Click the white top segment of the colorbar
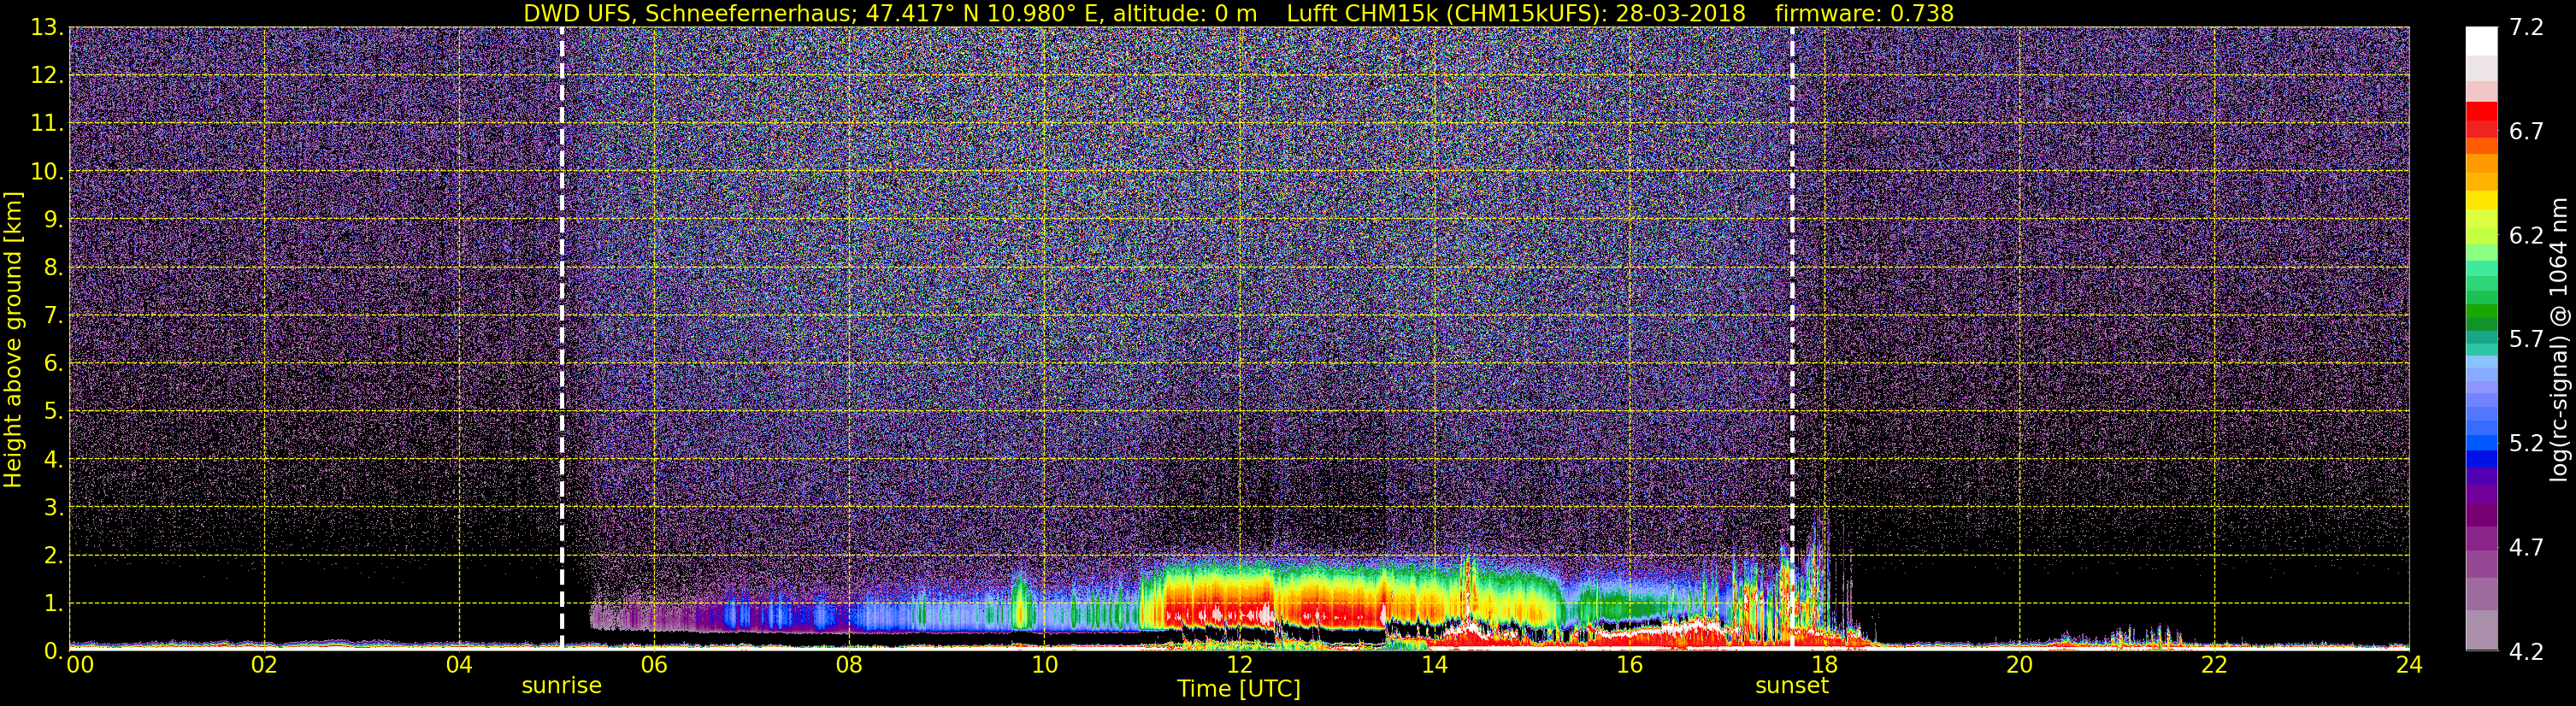 tap(2481, 40)
